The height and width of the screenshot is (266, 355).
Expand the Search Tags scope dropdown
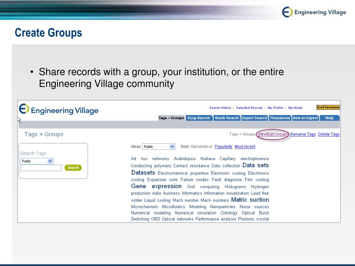click(x=37, y=161)
